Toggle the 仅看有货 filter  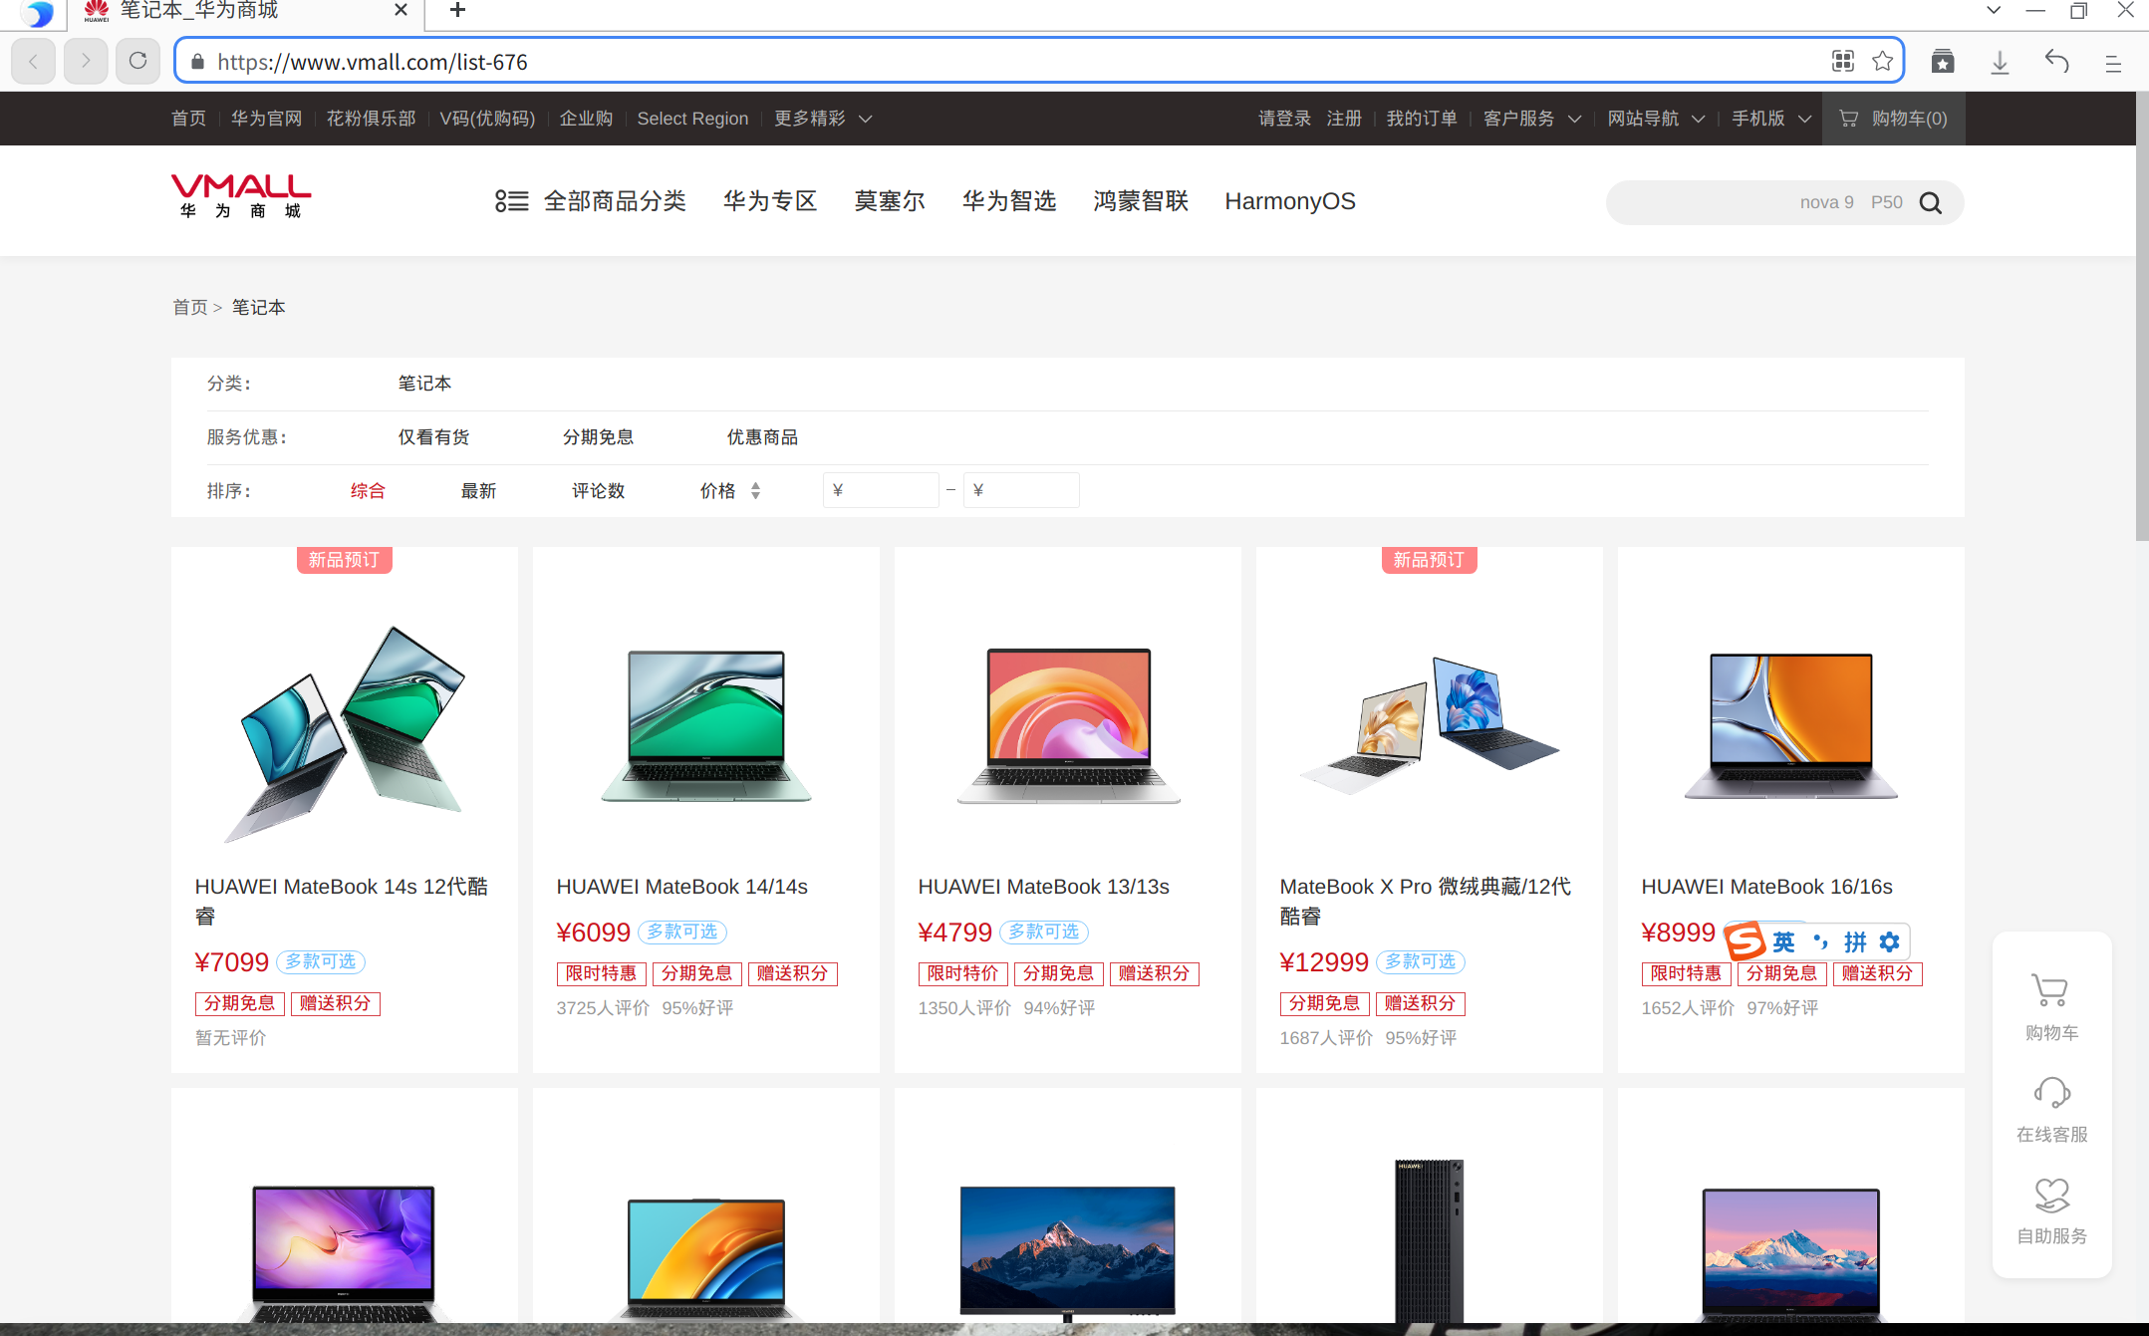coord(433,437)
